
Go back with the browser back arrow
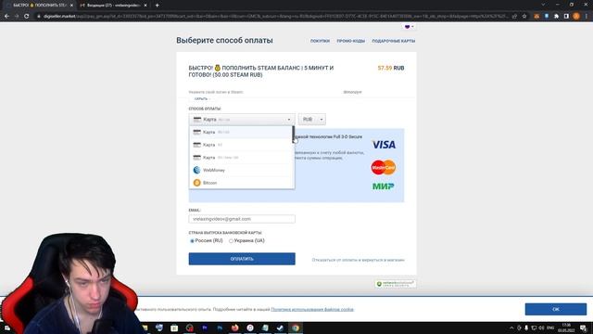(x=6, y=17)
